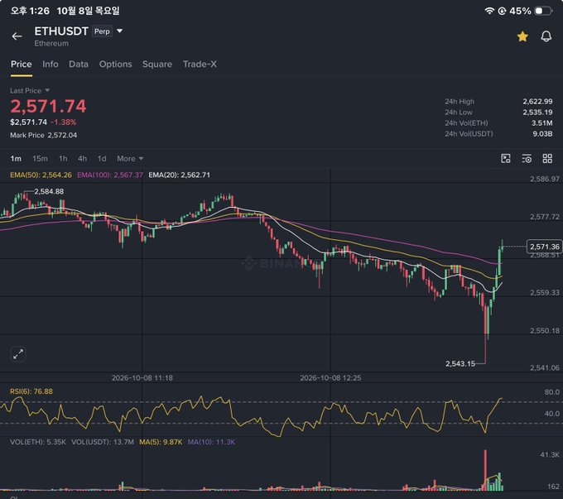Click the 2,584.88 high price marker
This screenshot has height=499, width=563.
pos(49,191)
